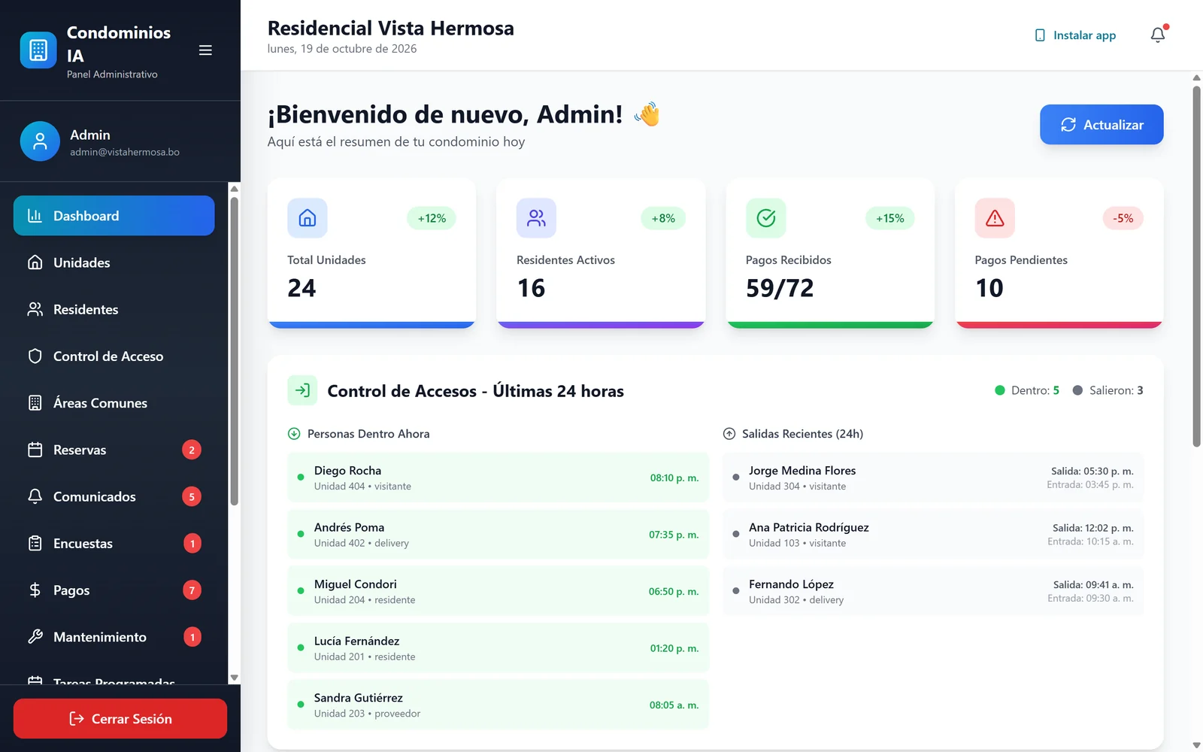This screenshot has width=1203, height=752.
Task: Select Fernando López delivery exit row
Action: (933, 591)
